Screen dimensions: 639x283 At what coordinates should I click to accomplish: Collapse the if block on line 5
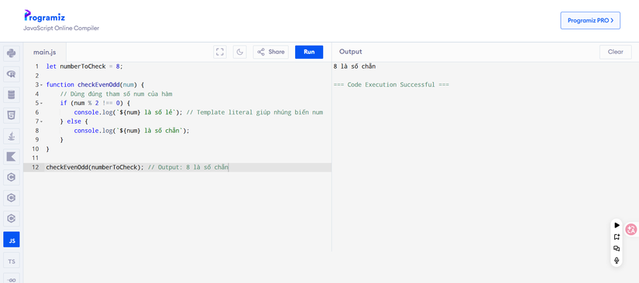point(41,104)
